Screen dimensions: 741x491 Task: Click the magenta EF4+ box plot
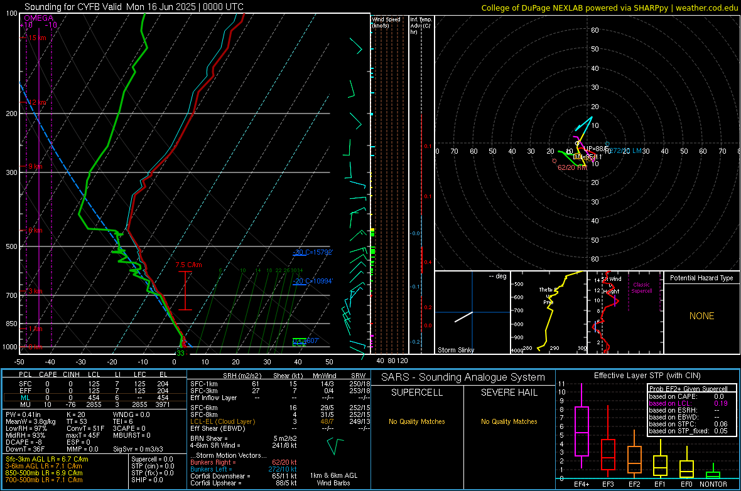tap(581, 426)
